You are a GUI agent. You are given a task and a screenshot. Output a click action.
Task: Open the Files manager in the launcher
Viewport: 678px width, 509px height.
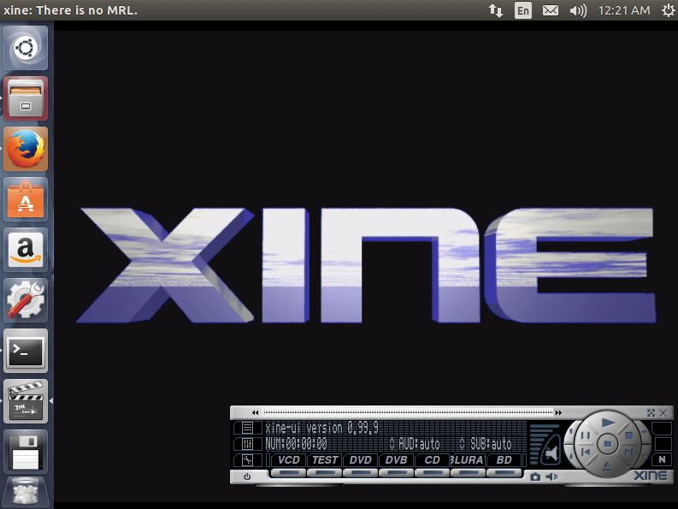point(26,98)
